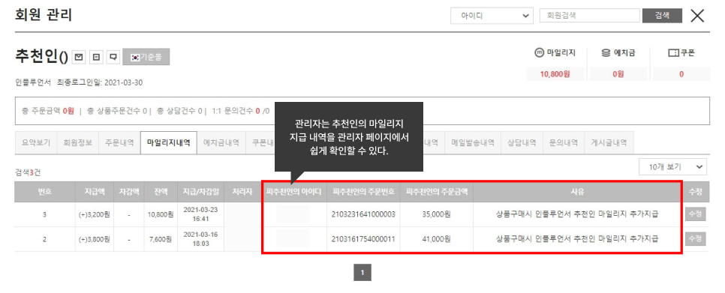Open the 상담내역 tab
725x293 pixels.
click(x=522, y=142)
